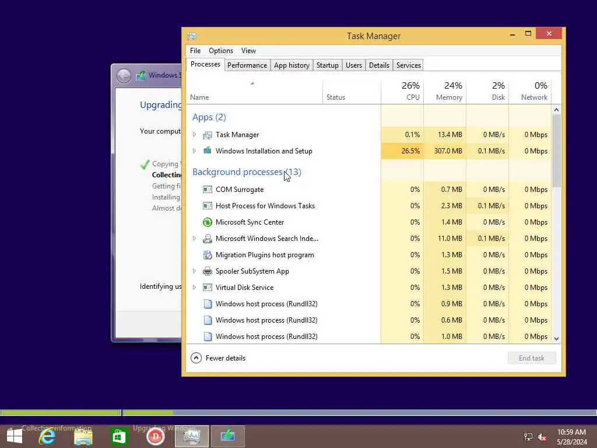Click the back arrow in Windows Setup window
The width and height of the screenshot is (597, 448).
point(124,76)
